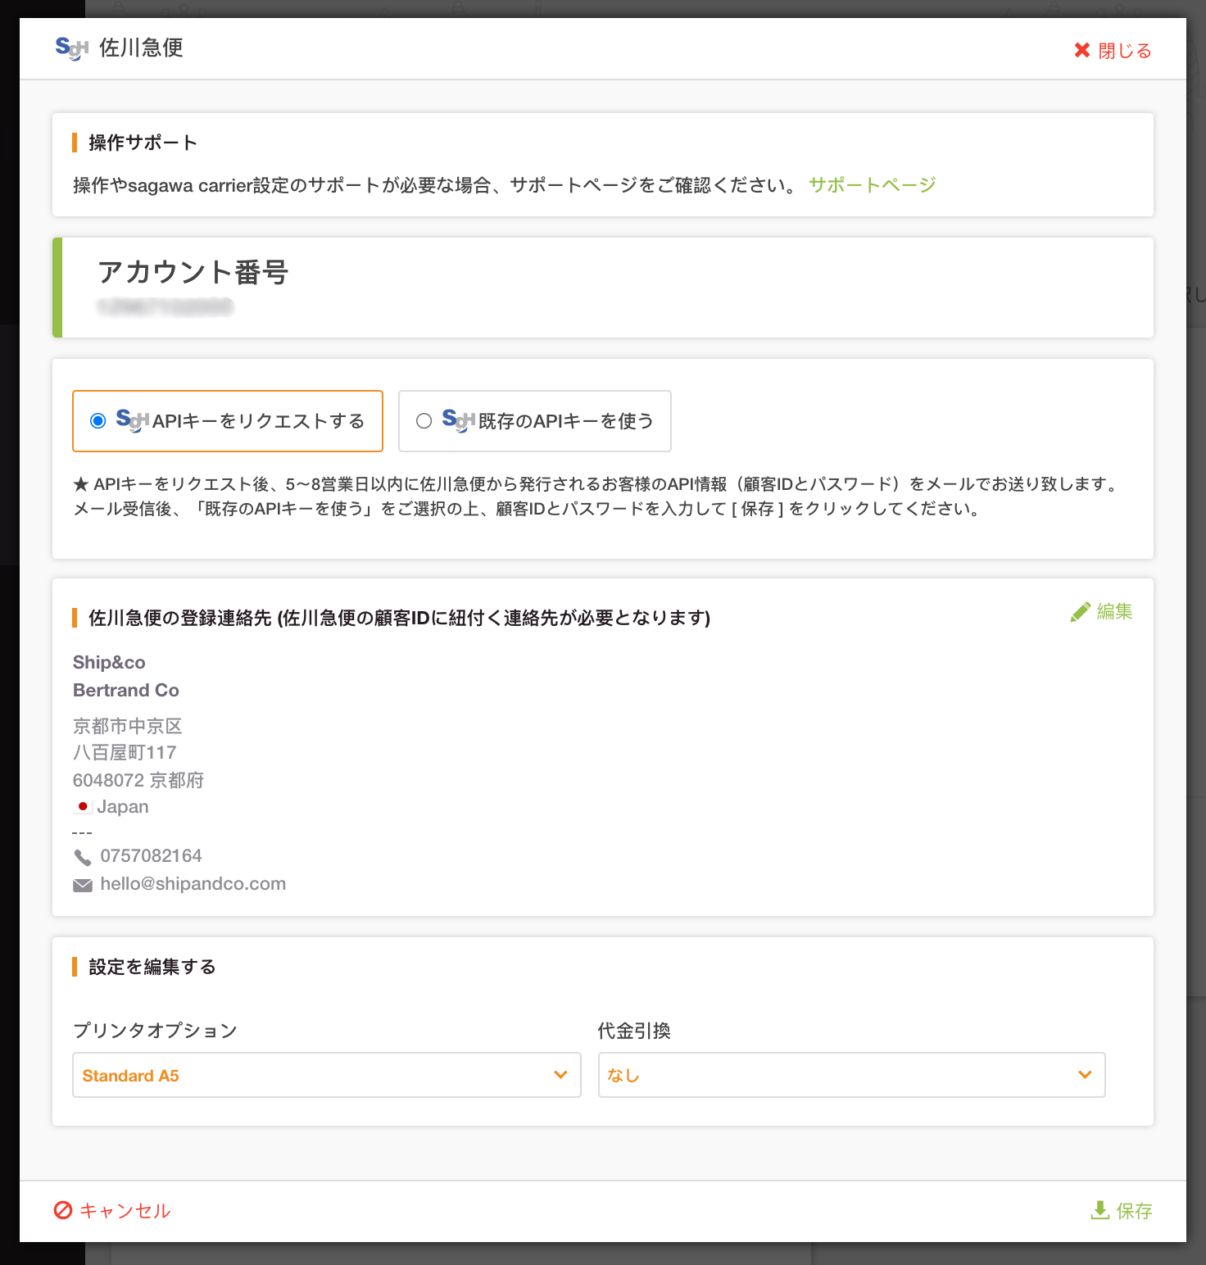Click the Japan flag icon
Screen dimensions: 1206x1265
pos(83,807)
